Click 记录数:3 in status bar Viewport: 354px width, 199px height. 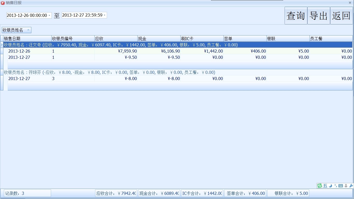pos(27,193)
